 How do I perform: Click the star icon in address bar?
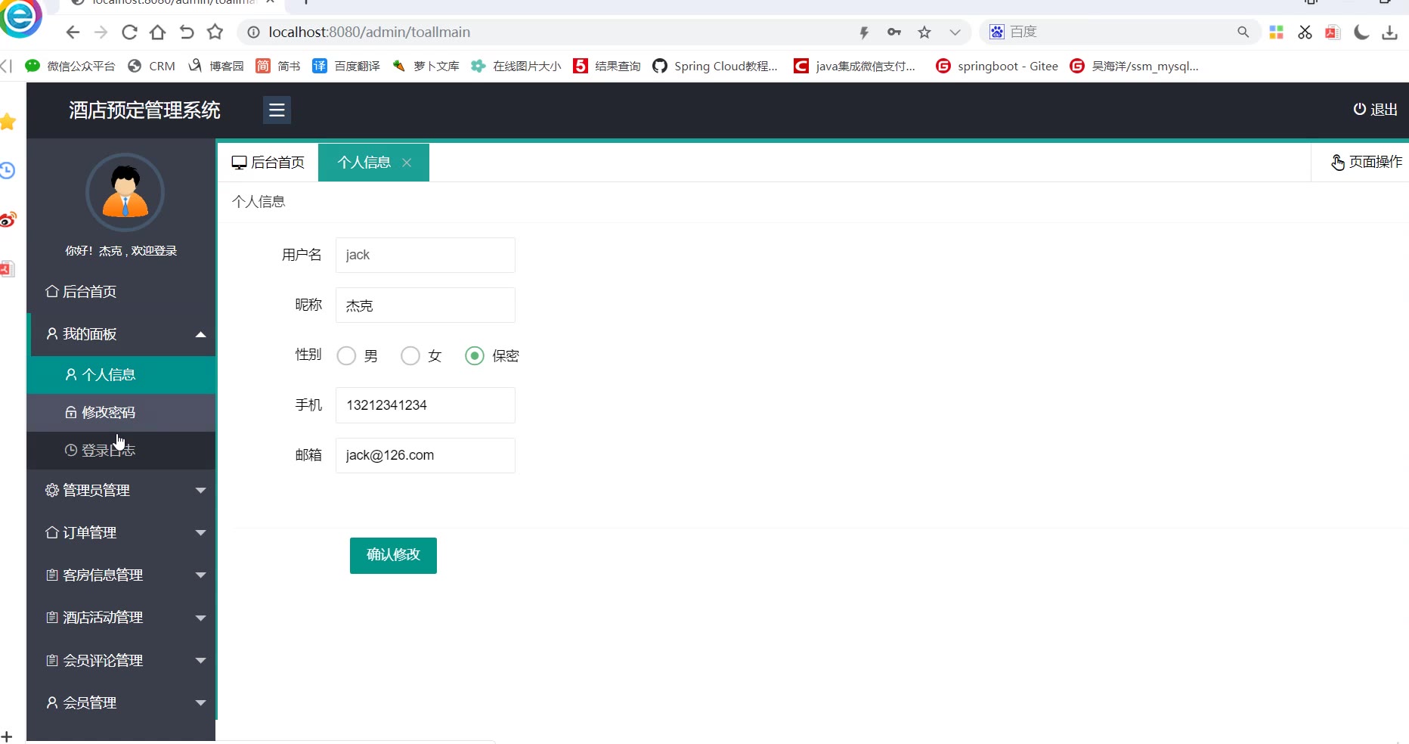924,32
